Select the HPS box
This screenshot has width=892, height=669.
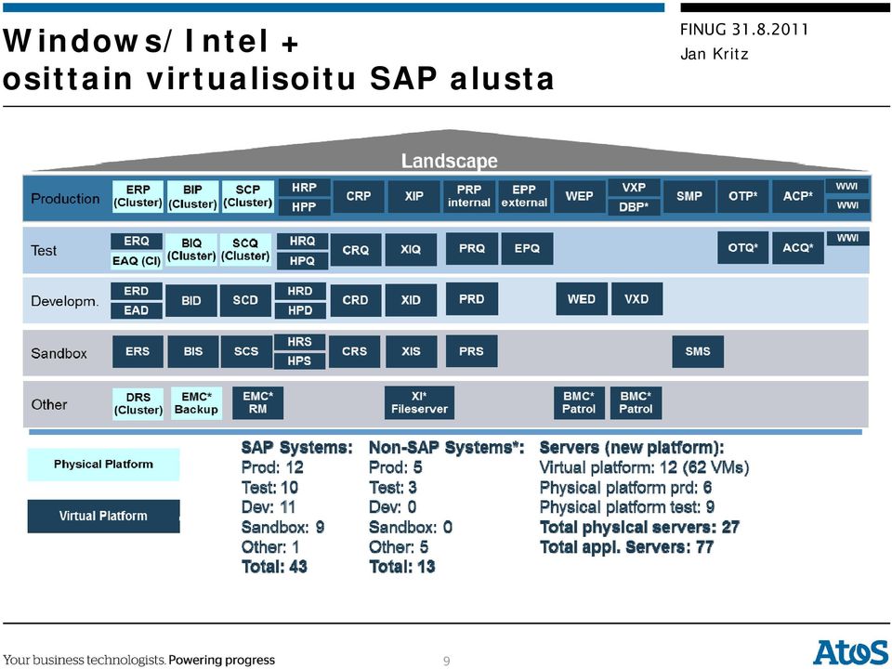[x=299, y=361]
